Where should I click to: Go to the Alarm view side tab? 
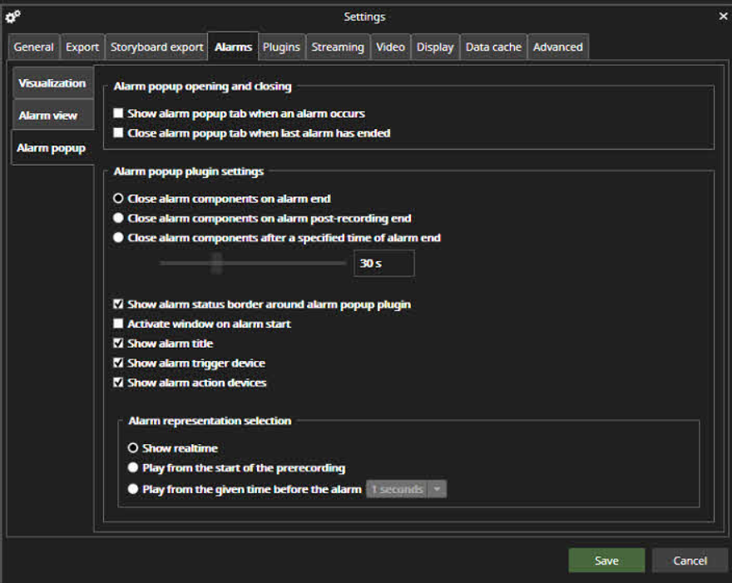48,116
